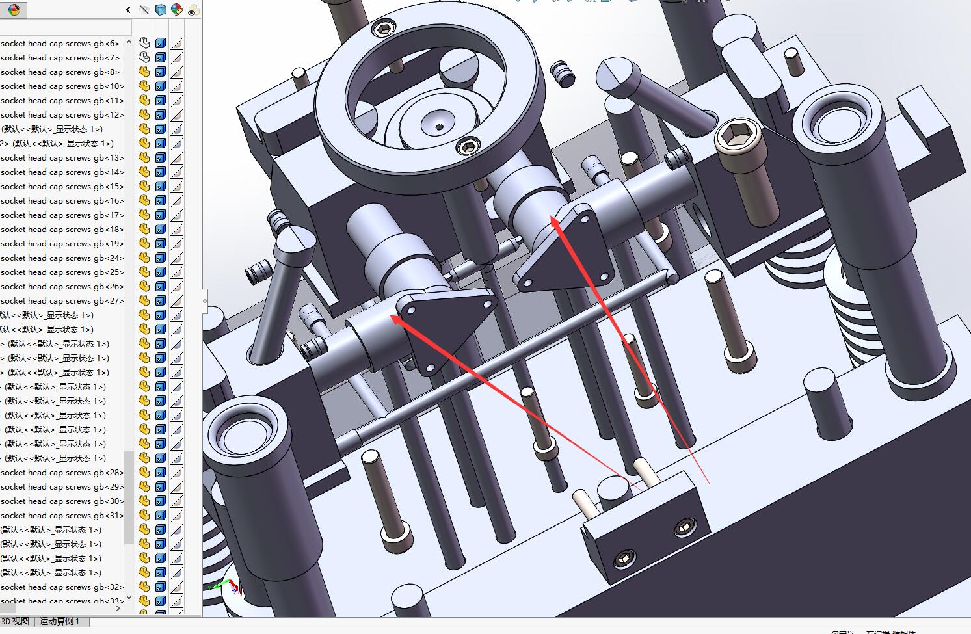This screenshot has height=634, width=971.
Task: Select socket head cap screws gb<25> row
Action: tap(62, 272)
